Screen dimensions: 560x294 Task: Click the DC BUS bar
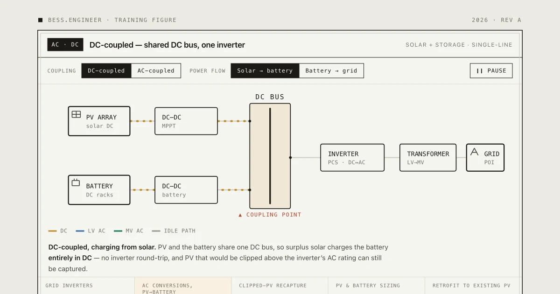coord(270,156)
